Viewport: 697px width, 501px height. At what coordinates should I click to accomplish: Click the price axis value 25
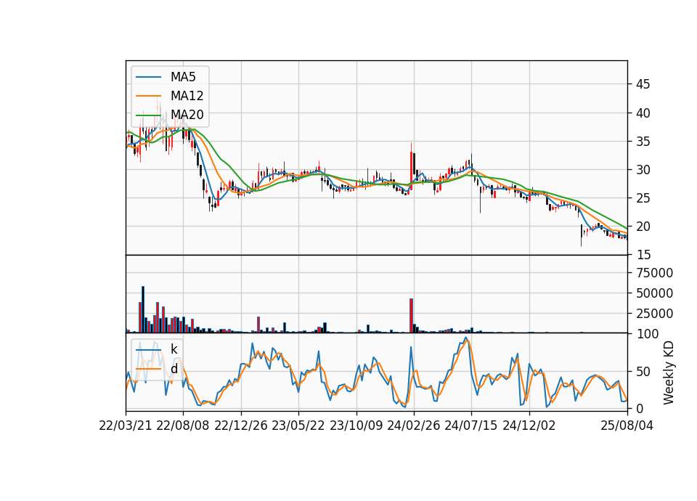point(643,198)
